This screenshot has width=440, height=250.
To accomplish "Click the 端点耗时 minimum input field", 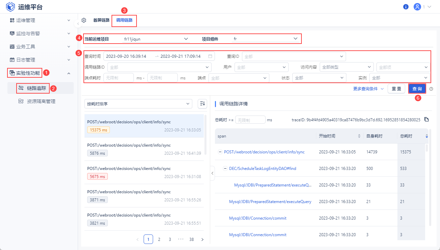I will pos(119,78).
